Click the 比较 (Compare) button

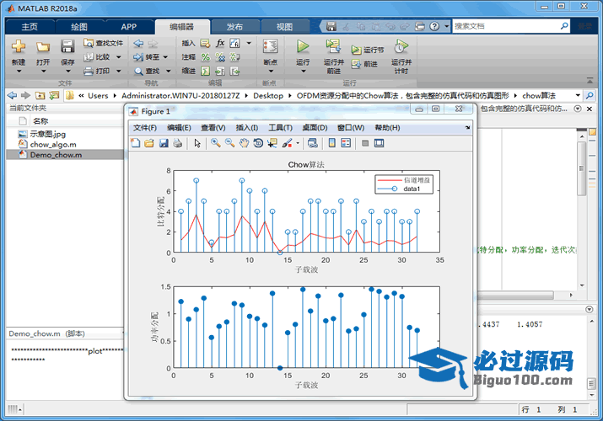tap(97, 56)
